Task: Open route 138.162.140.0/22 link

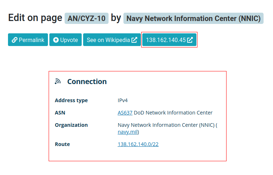Action: pos(138,144)
